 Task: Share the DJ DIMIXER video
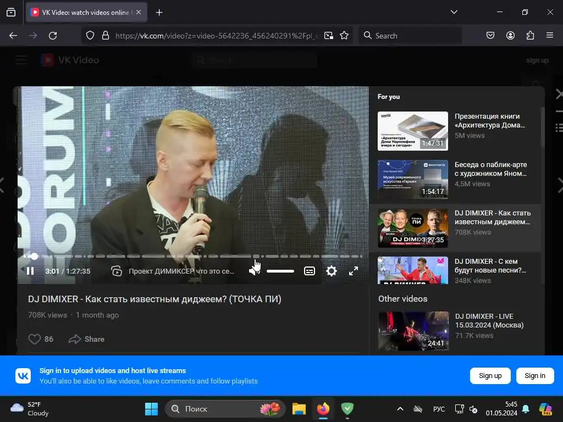86,339
